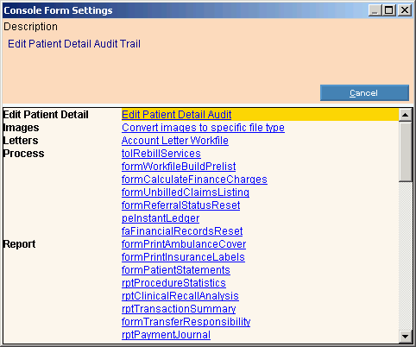Open formUnbilledClaimsListing link
This screenshot has height=347, width=416.
click(186, 192)
